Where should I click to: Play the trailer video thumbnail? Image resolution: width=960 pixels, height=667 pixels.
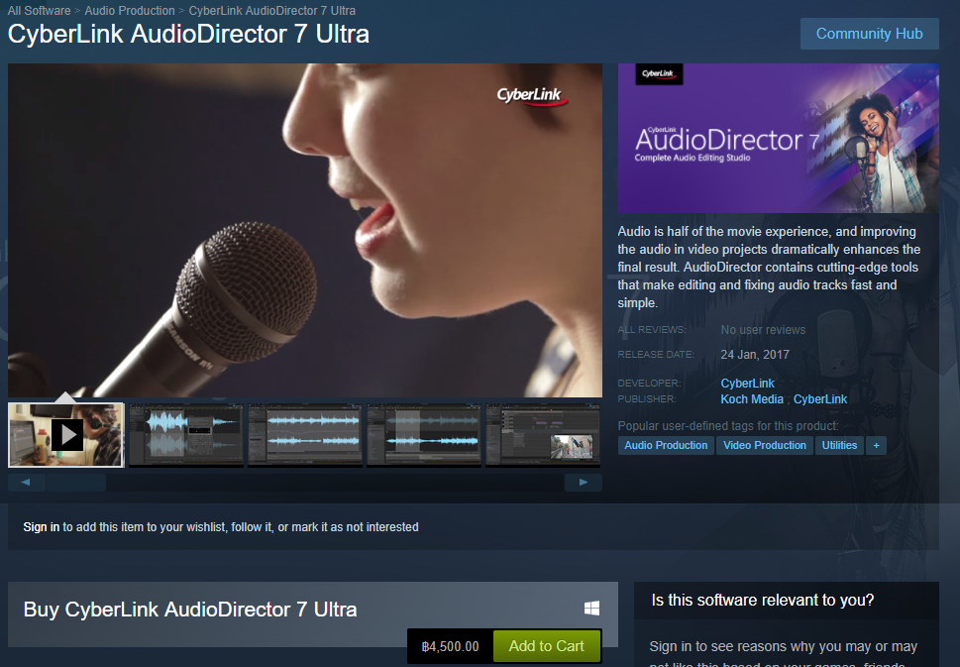(x=66, y=435)
